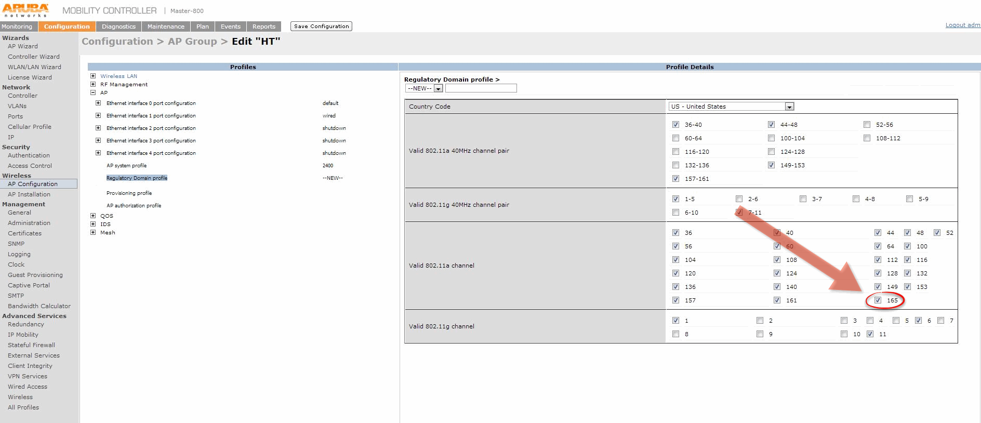Open the Regulatory Domain profile --NEW-- dropdown
Viewport: 981px width, 423px height.
(x=438, y=88)
